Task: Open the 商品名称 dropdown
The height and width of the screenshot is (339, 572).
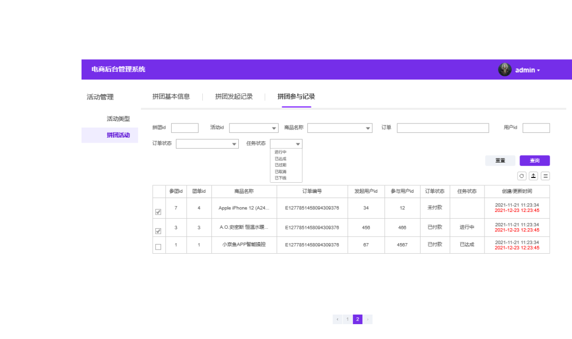Action: click(339, 128)
